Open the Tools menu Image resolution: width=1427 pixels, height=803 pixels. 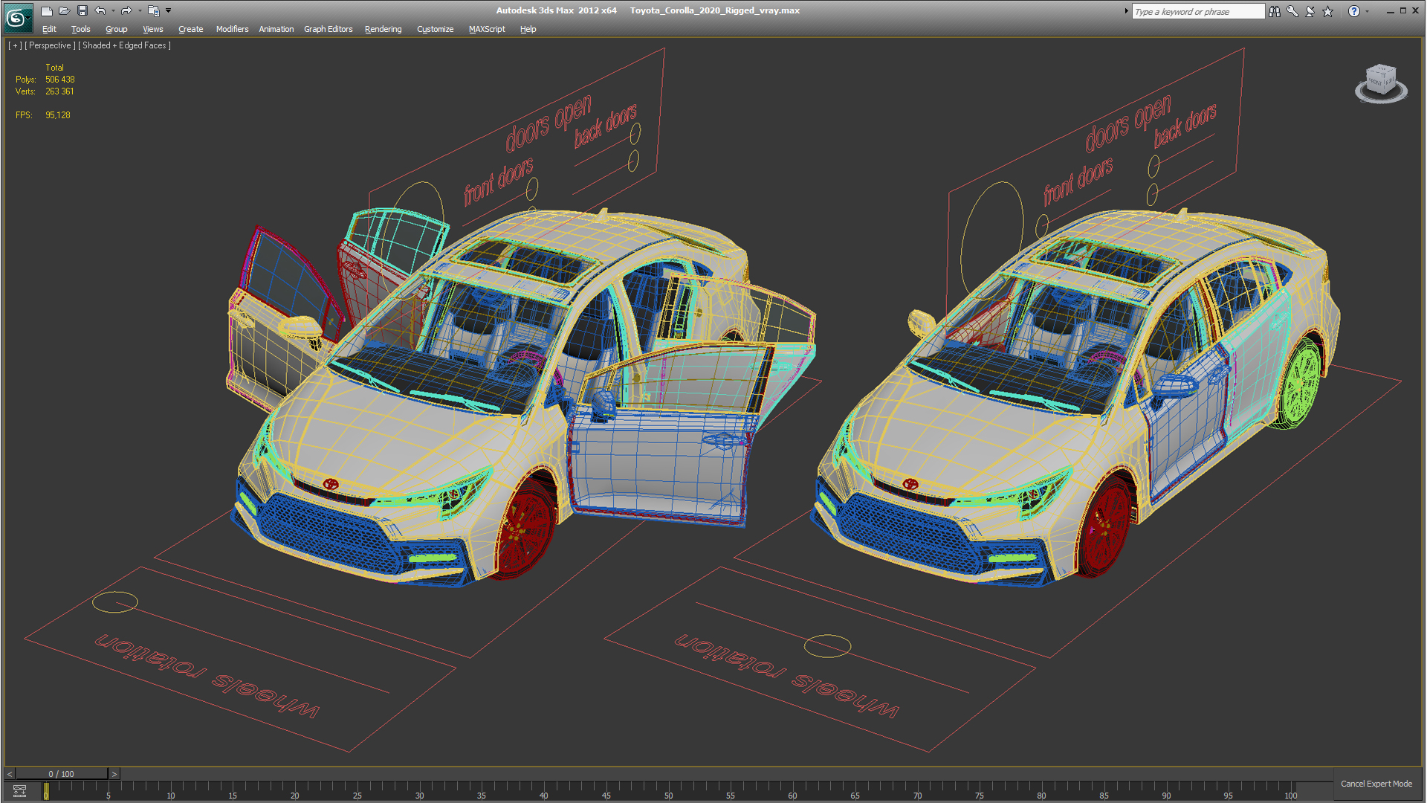point(81,29)
